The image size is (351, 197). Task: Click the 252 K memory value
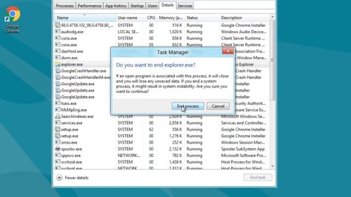point(177,142)
